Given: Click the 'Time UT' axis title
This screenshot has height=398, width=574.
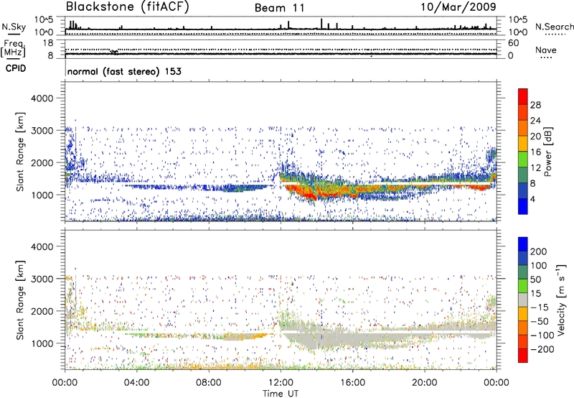Looking at the screenshot, I should pyautogui.click(x=281, y=394).
